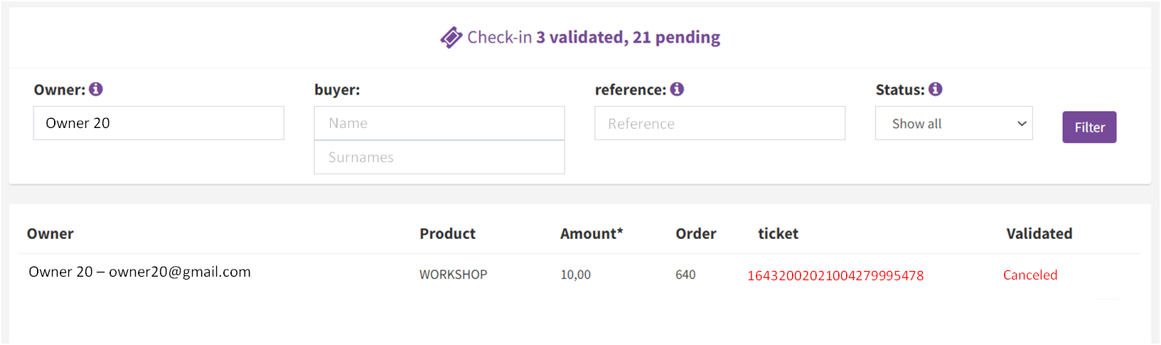The image size is (1161, 345).
Task: Click the red ticket number 1643200202100427995478
Action: click(835, 276)
